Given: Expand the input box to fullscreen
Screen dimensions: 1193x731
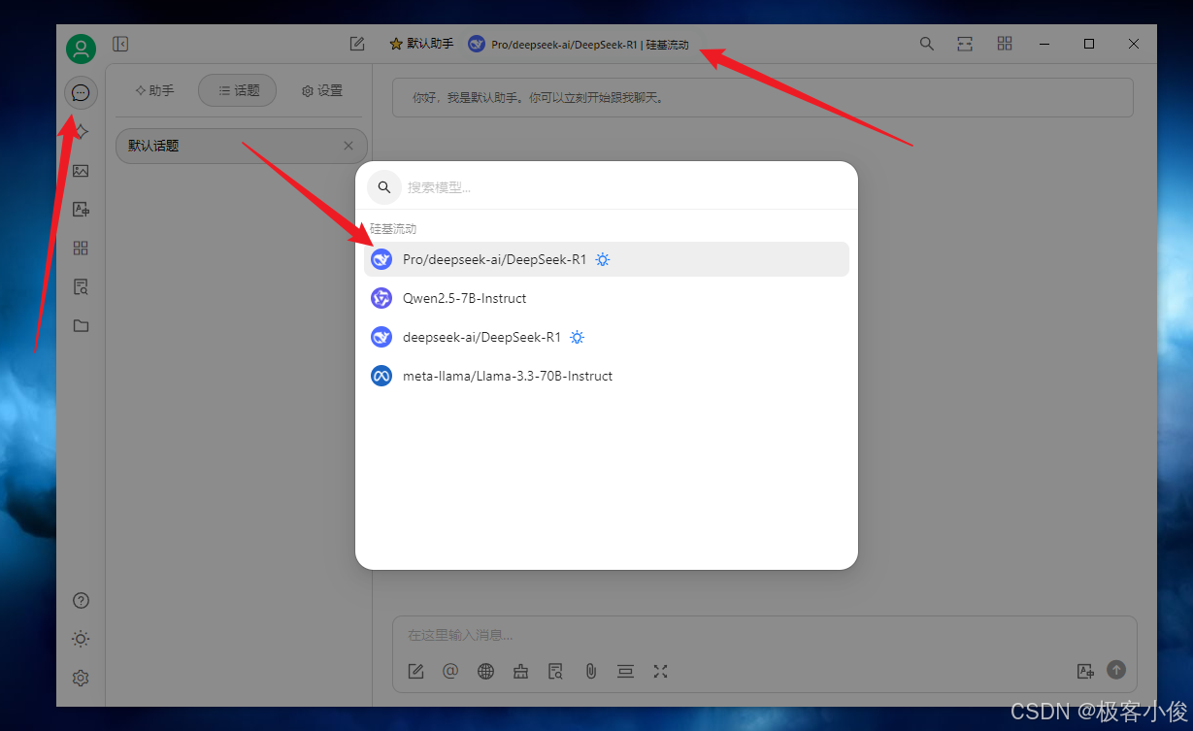Looking at the screenshot, I should [660, 671].
